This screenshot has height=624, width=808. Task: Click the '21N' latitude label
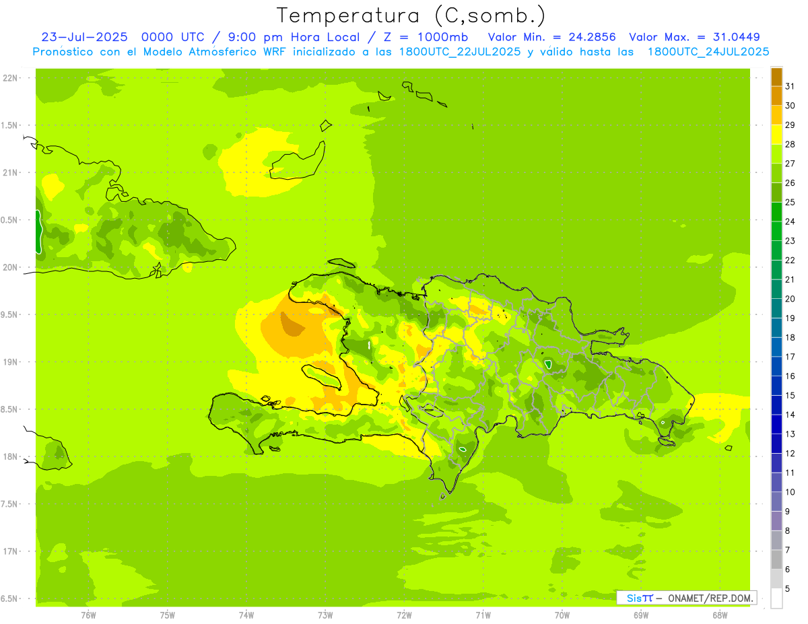click(x=11, y=172)
